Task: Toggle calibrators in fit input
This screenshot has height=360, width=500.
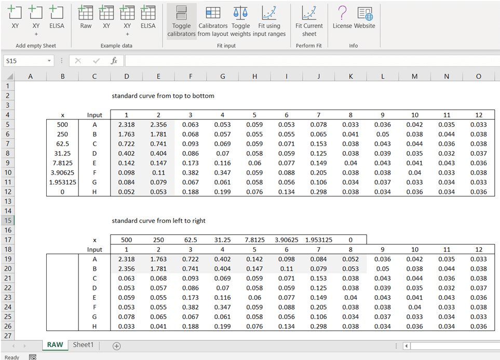Action: (181, 21)
